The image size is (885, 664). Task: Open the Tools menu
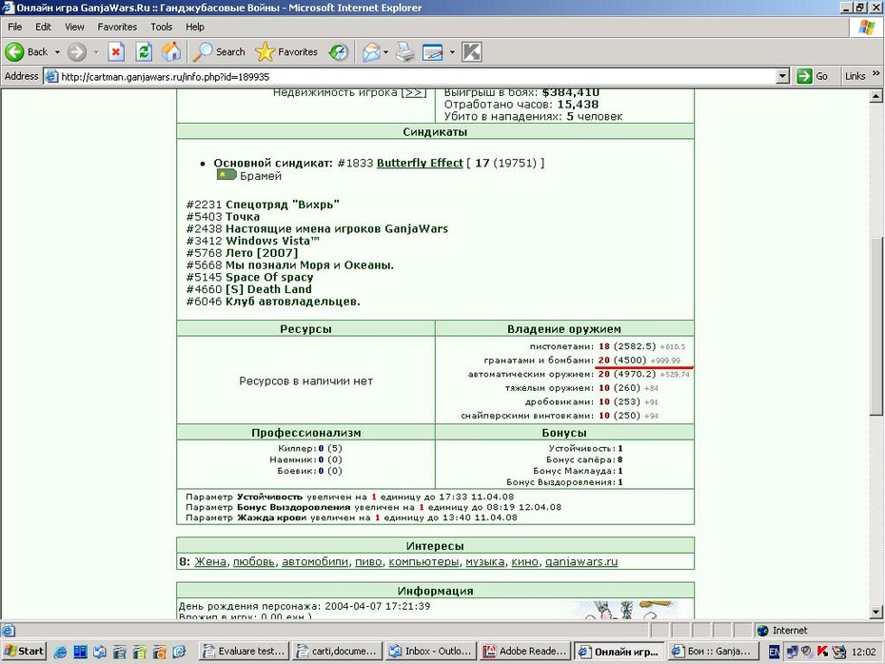click(x=161, y=27)
